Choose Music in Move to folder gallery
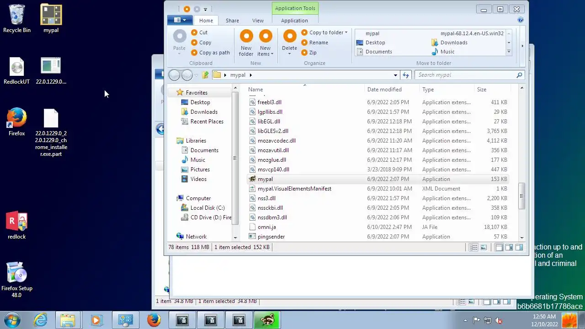The height and width of the screenshot is (329, 585). click(443, 52)
